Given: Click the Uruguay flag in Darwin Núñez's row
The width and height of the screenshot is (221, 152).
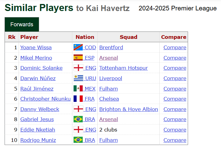Looking at the screenshot, I should [x=78, y=78].
